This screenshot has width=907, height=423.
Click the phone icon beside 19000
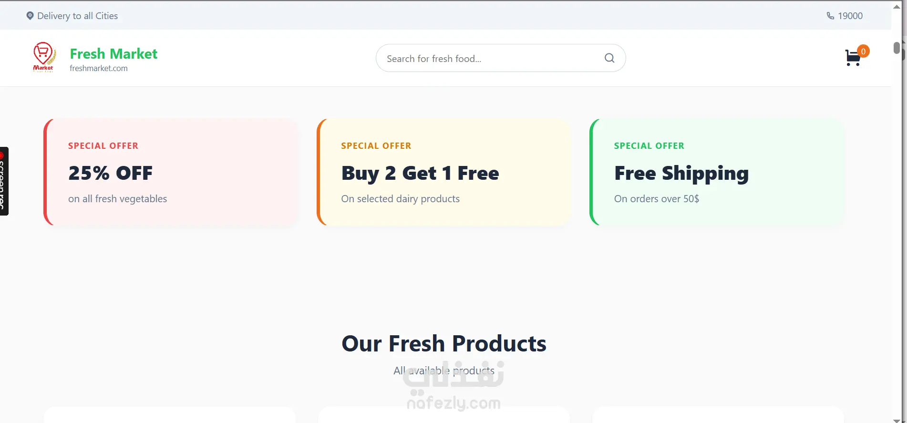[830, 16]
